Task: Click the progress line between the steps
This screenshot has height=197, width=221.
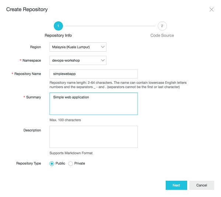Action: pos(110,26)
